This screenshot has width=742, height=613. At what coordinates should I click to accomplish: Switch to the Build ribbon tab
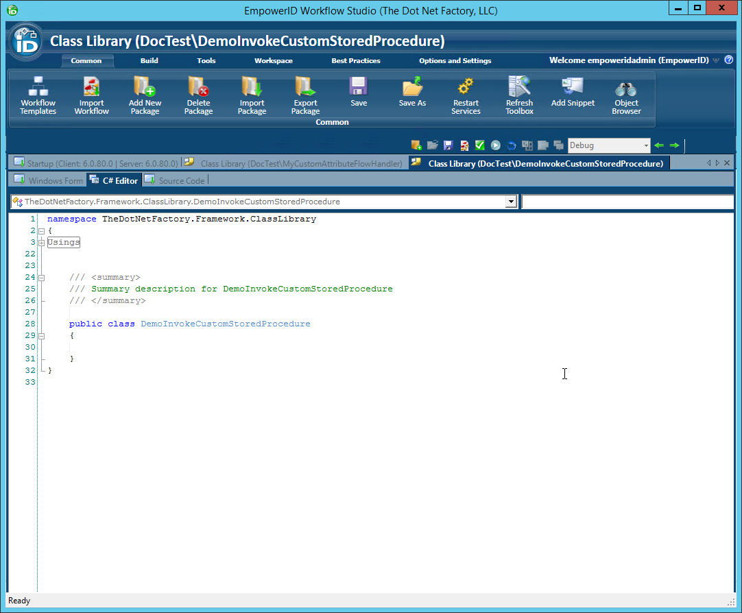point(149,60)
